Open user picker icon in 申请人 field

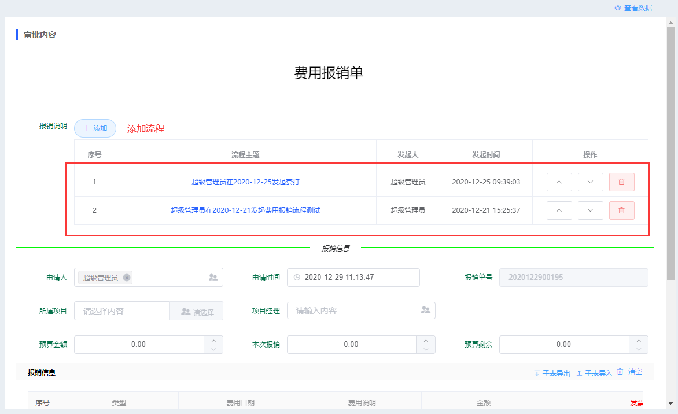point(213,278)
